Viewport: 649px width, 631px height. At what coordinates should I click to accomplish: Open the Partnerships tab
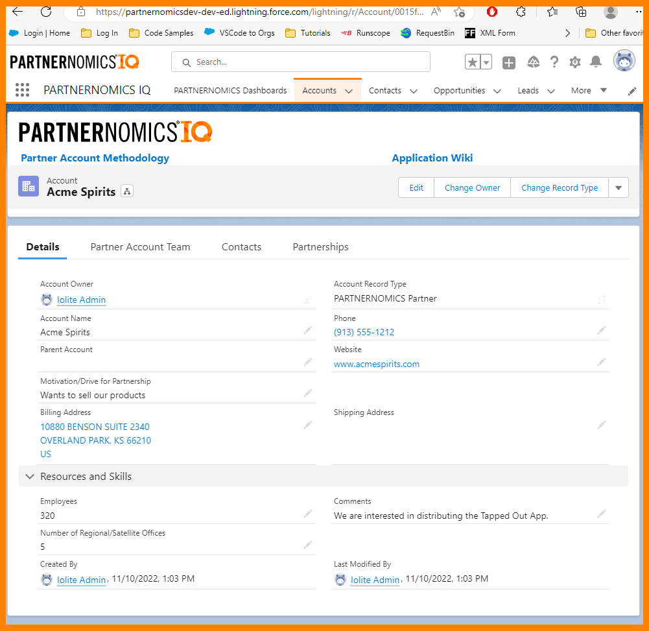click(x=320, y=247)
